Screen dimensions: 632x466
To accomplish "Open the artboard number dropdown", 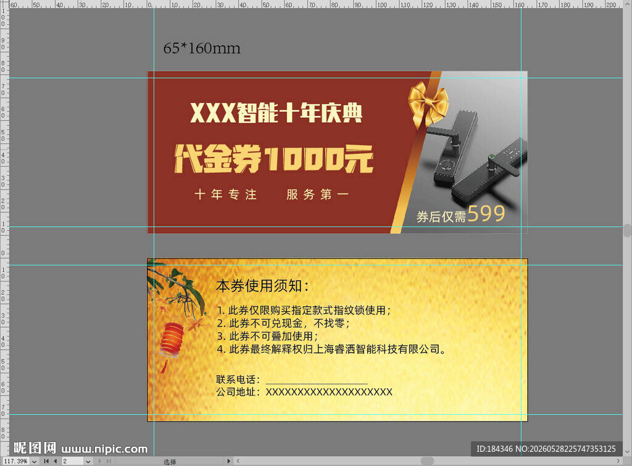I will point(88,461).
